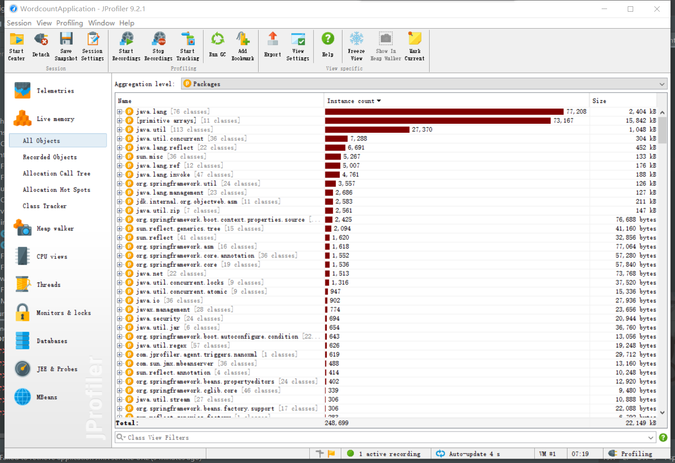Select Recorded Objects in the sidebar
675x463 pixels.
[50, 157]
